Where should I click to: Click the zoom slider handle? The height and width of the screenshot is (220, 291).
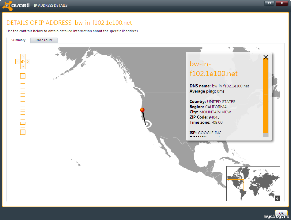pos(23,123)
